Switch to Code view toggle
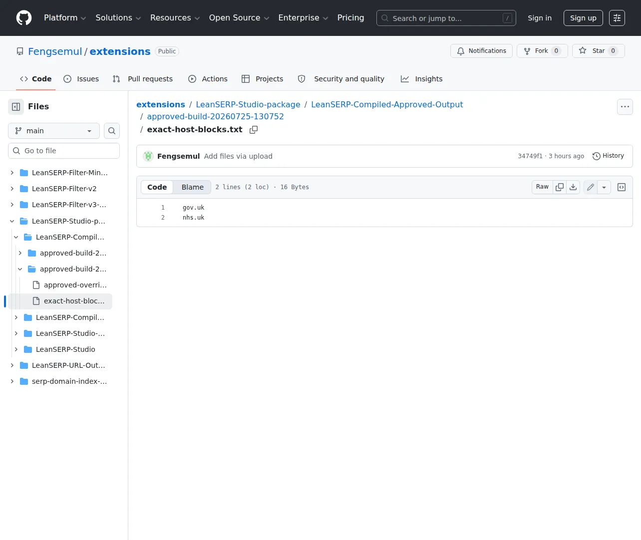 157,187
